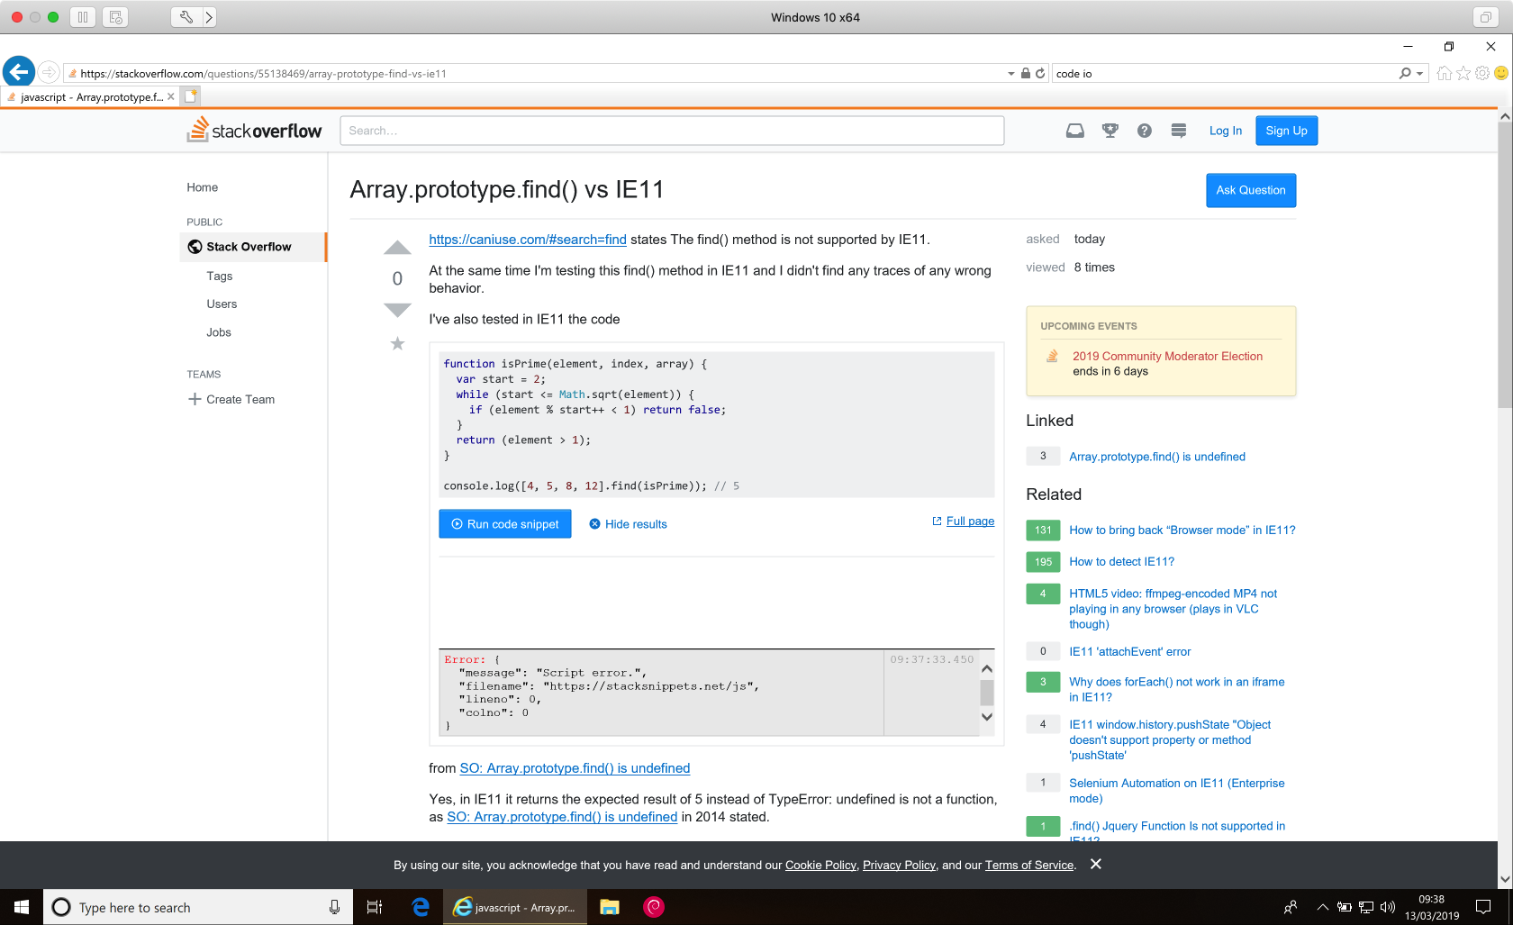
Task: Refresh the page in IE address bar
Action: tap(1040, 74)
